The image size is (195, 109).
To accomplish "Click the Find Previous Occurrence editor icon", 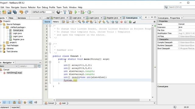I will 83,22.
